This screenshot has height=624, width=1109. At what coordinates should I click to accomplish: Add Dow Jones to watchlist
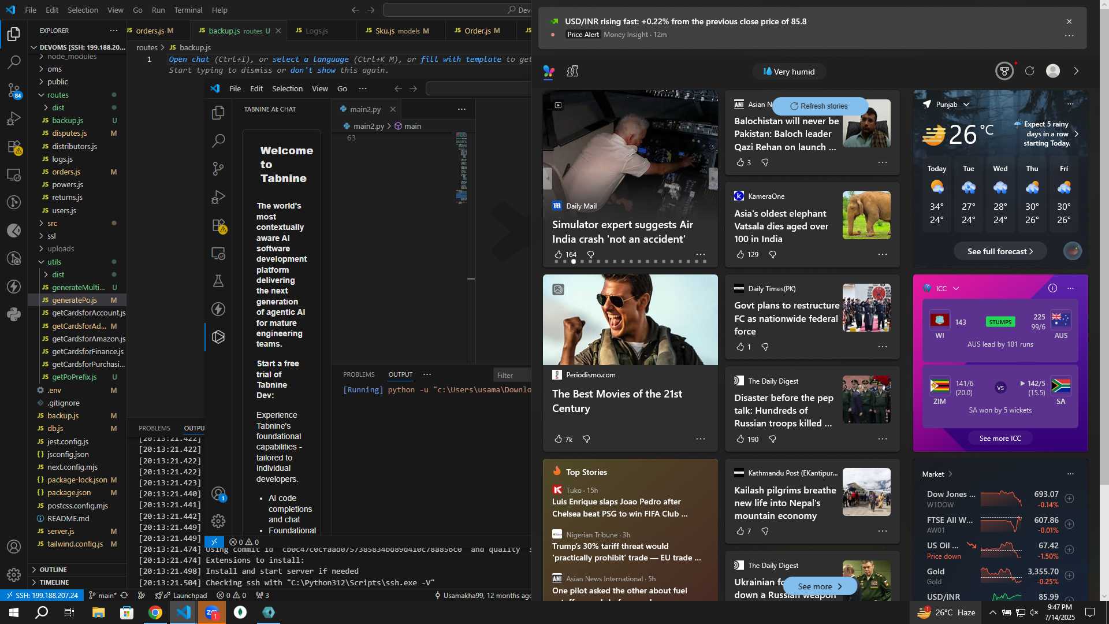(x=1070, y=499)
